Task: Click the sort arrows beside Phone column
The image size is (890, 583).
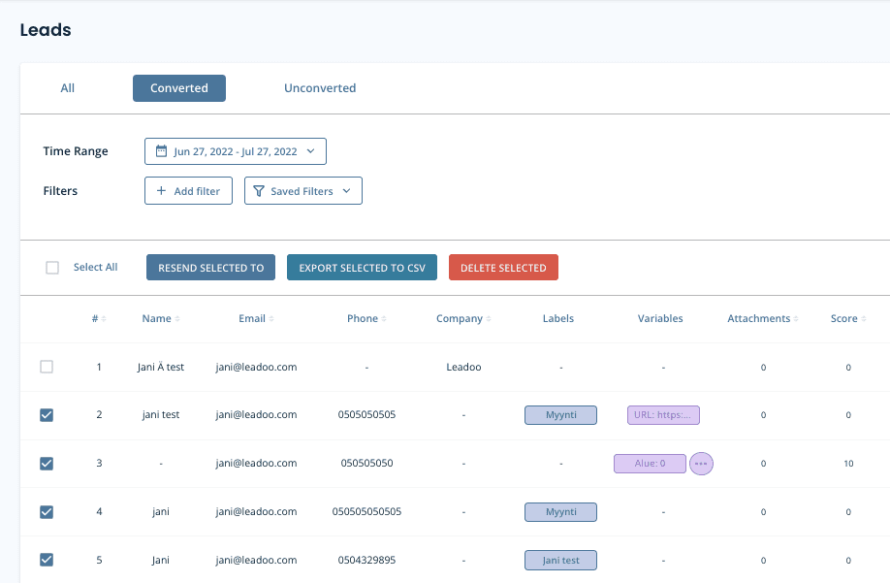Action: 385,318
